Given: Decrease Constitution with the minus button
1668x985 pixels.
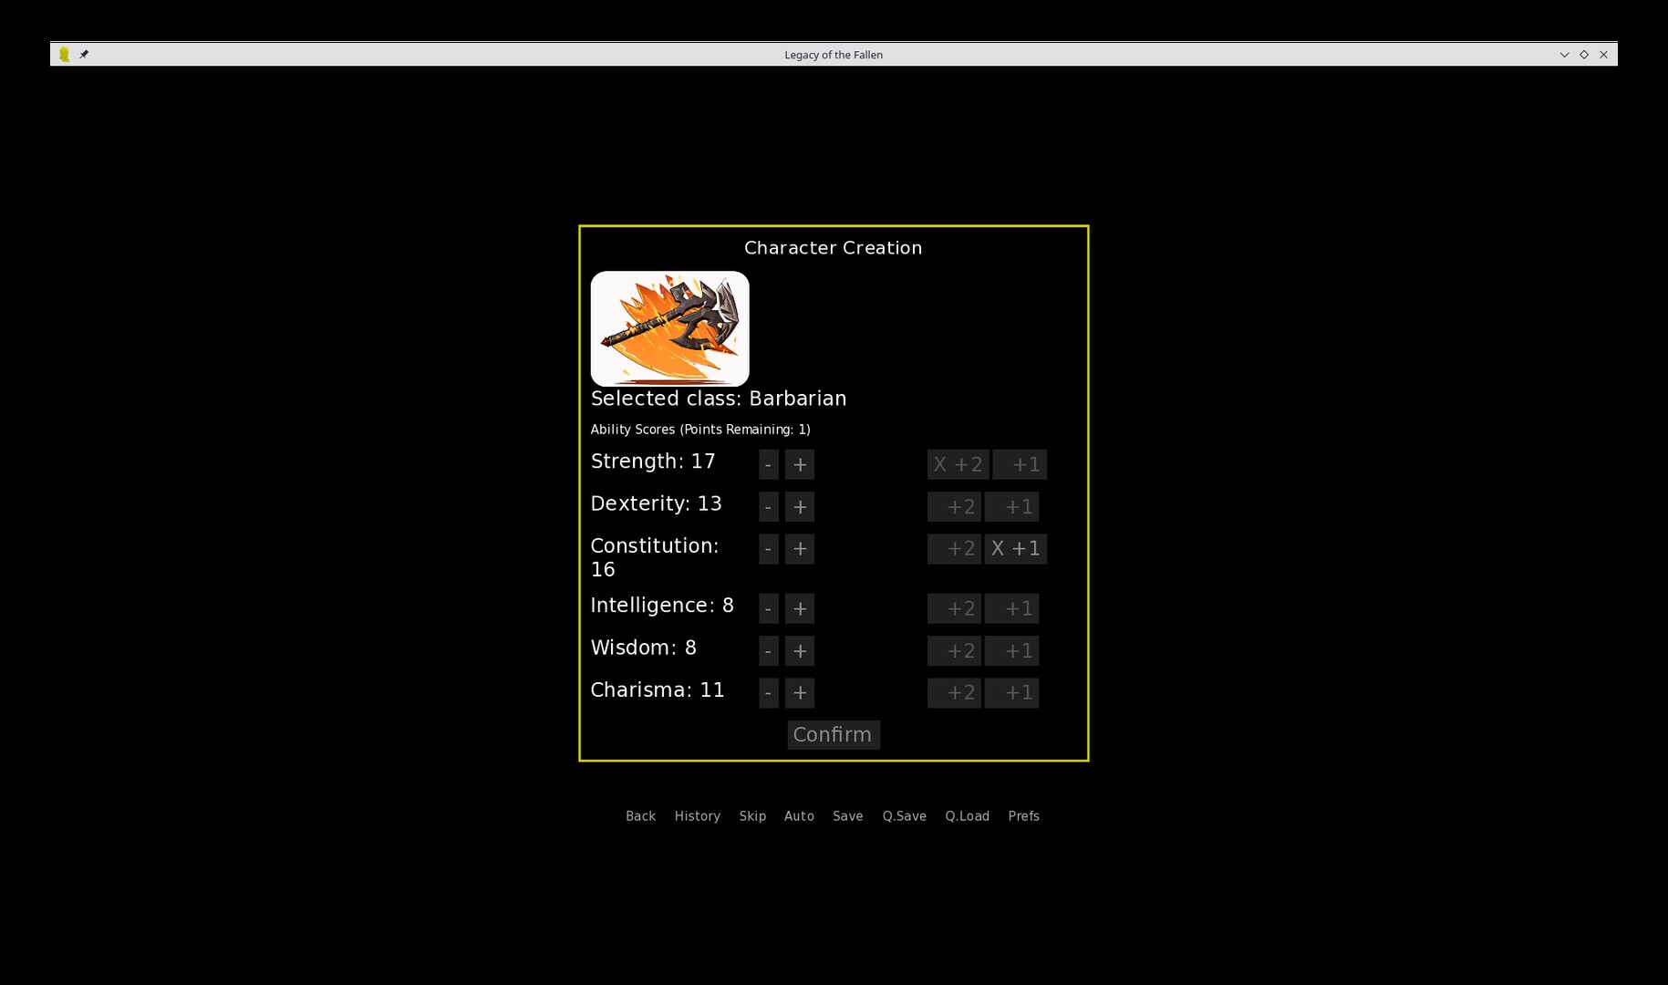Looking at the screenshot, I should coord(768,548).
